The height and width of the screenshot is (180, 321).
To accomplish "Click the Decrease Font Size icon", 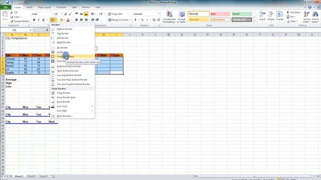I will (x=70, y=14).
